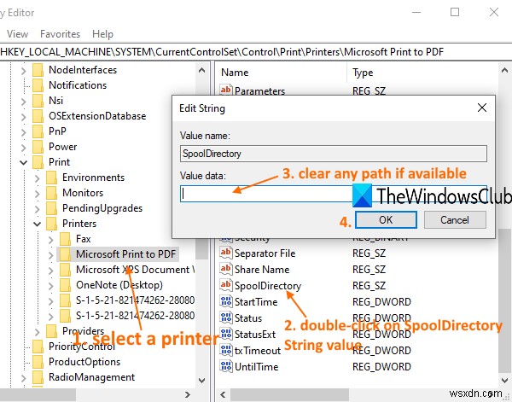Click the string icon beside Parameters
This screenshot has height=402, width=512.
(225, 90)
